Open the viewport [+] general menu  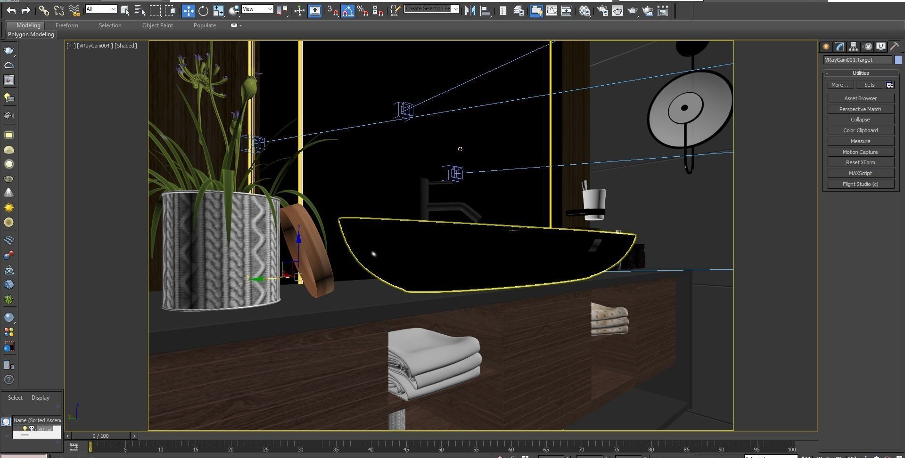coord(70,46)
